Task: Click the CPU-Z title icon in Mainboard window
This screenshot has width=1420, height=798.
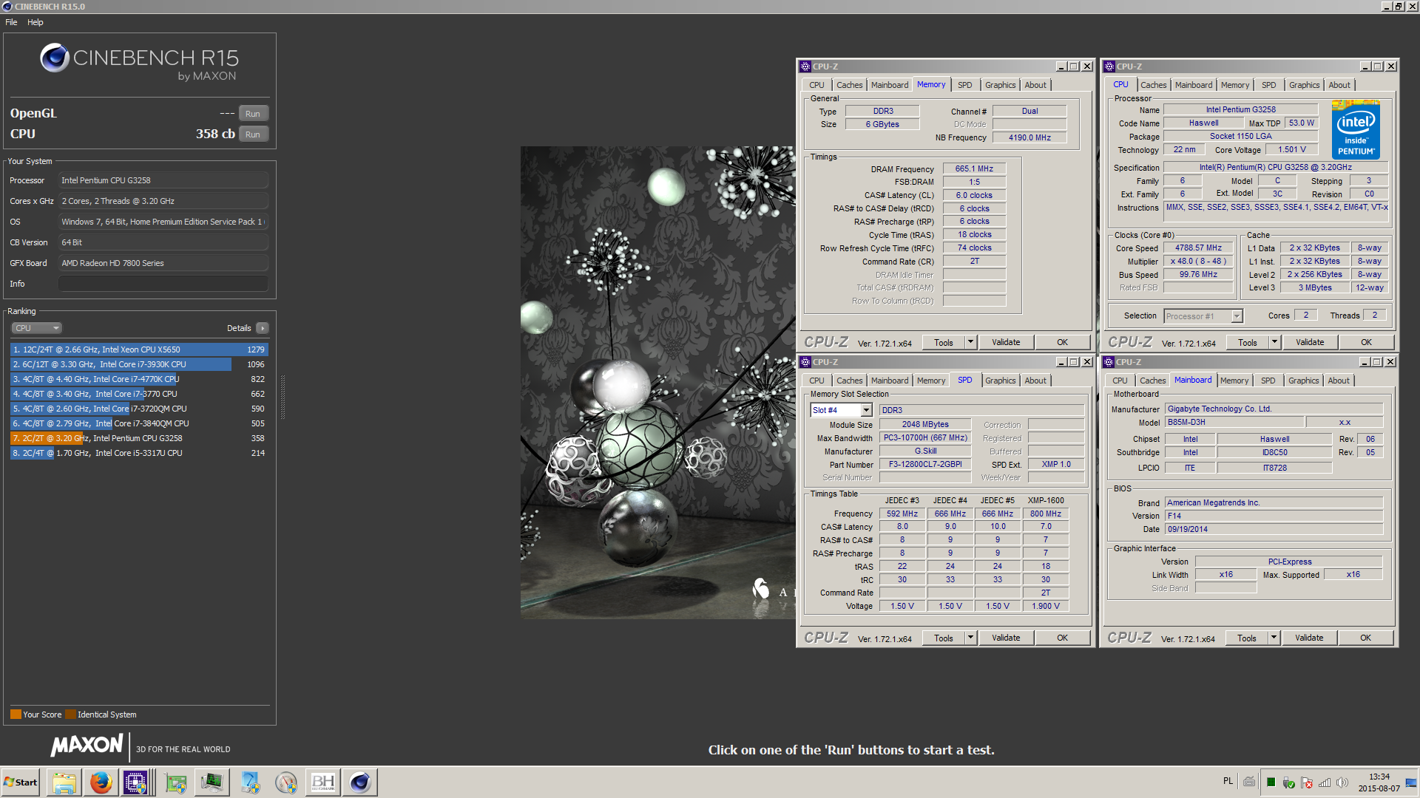Action: click(1109, 362)
